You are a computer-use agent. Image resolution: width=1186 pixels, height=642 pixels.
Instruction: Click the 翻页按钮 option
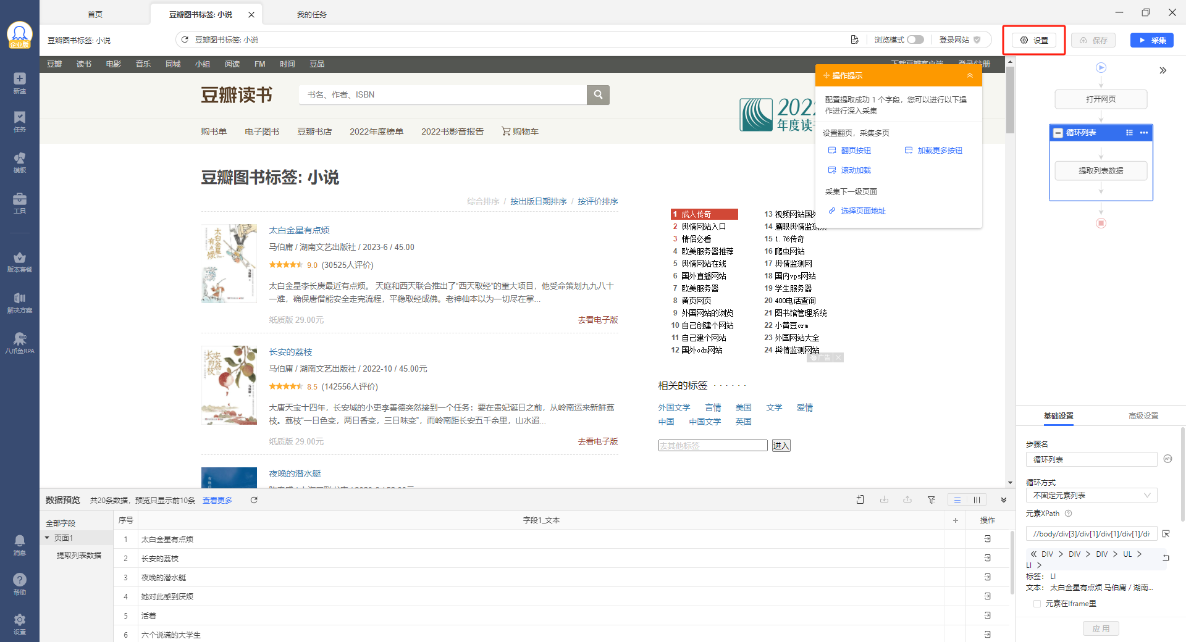(x=850, y=151)
